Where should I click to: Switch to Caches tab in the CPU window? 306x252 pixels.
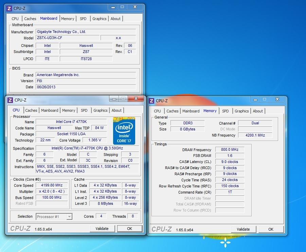(x=31, y=110)
